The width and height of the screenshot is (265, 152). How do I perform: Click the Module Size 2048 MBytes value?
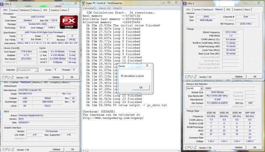[217, 92]
